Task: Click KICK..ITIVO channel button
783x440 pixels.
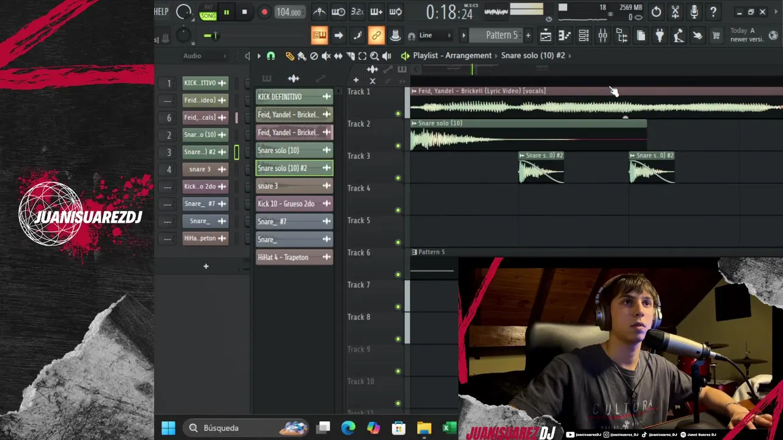Action: click(x=205, y=82)
